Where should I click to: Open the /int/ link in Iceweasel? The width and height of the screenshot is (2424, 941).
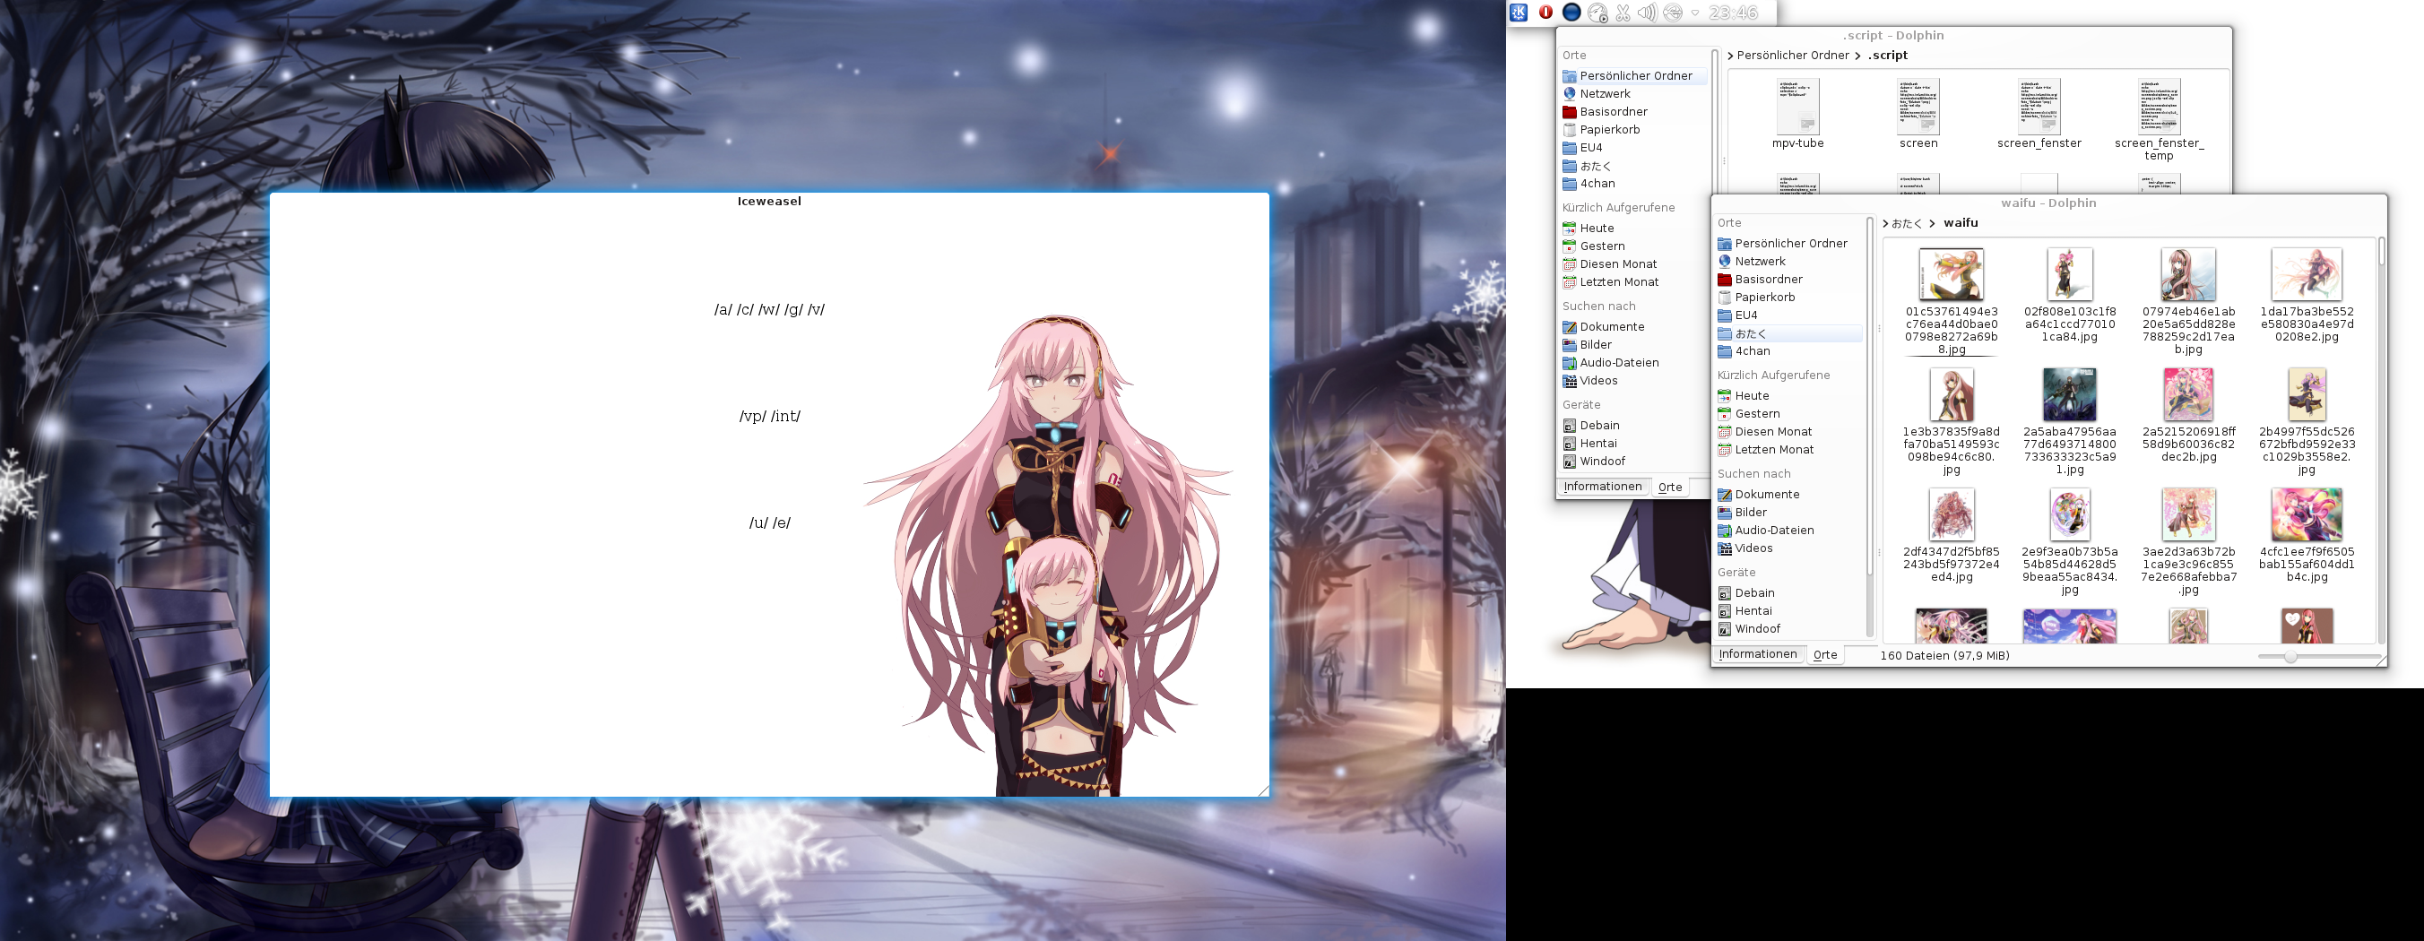click(x=785, y=417)
